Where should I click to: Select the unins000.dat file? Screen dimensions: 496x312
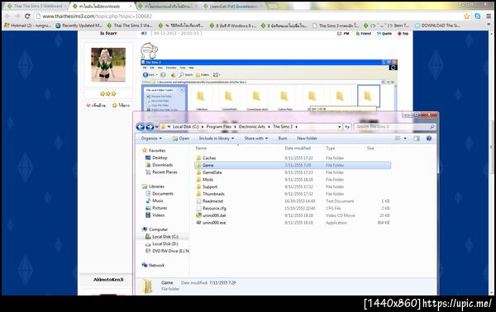[214, 215]
